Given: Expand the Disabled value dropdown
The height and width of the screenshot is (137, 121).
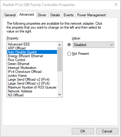Looking at the screenshot, I should (x=94, y=45).
